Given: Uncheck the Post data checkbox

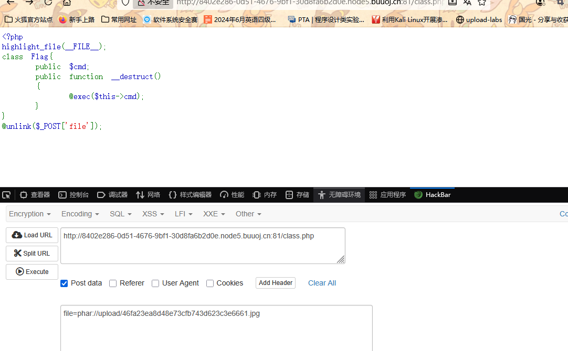Looking at the screenshot, I should (64, 283).
